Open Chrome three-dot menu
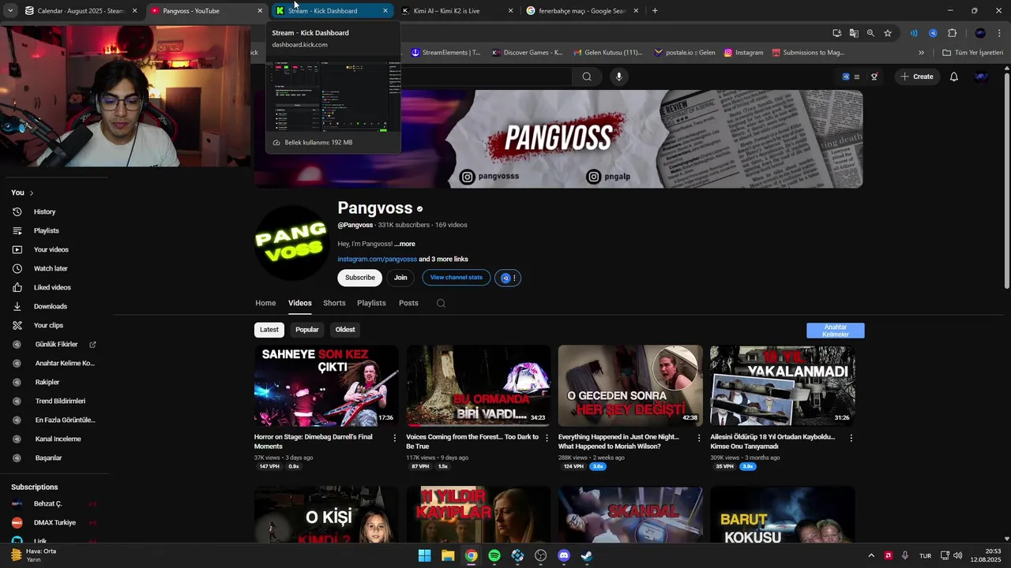 click(x=998, y=33)
